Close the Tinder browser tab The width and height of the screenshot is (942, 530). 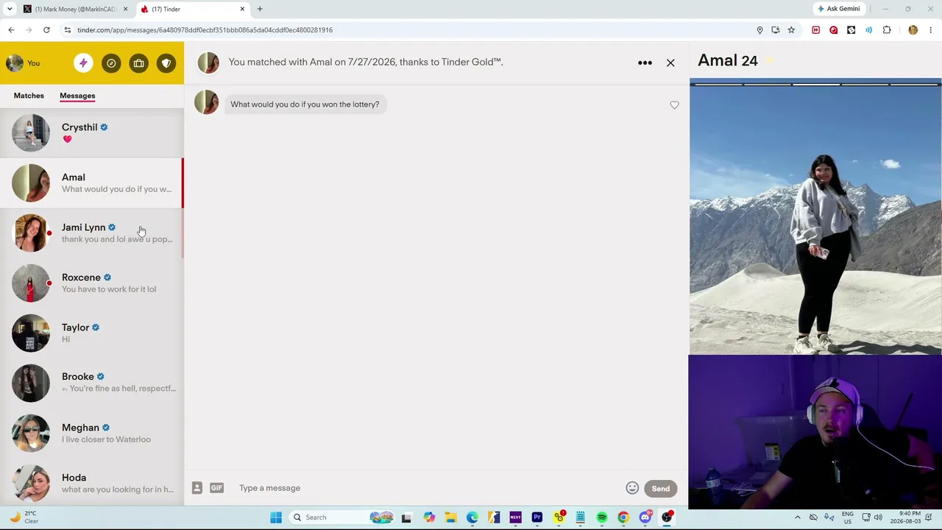(242, 9)
